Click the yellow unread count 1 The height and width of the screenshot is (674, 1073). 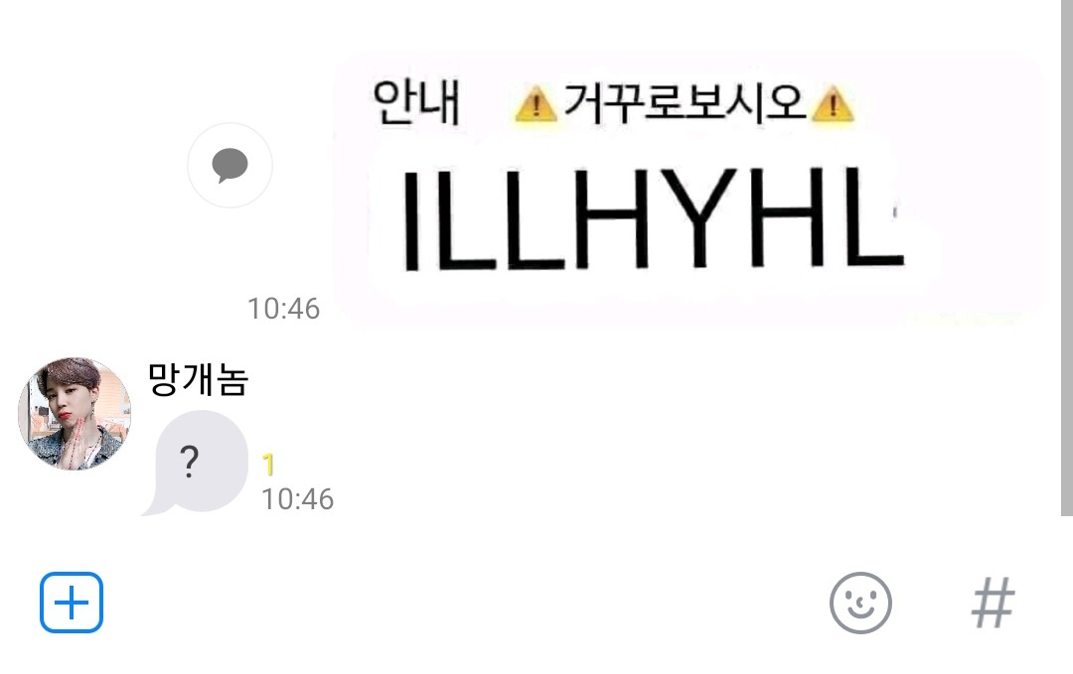[268, 465]
